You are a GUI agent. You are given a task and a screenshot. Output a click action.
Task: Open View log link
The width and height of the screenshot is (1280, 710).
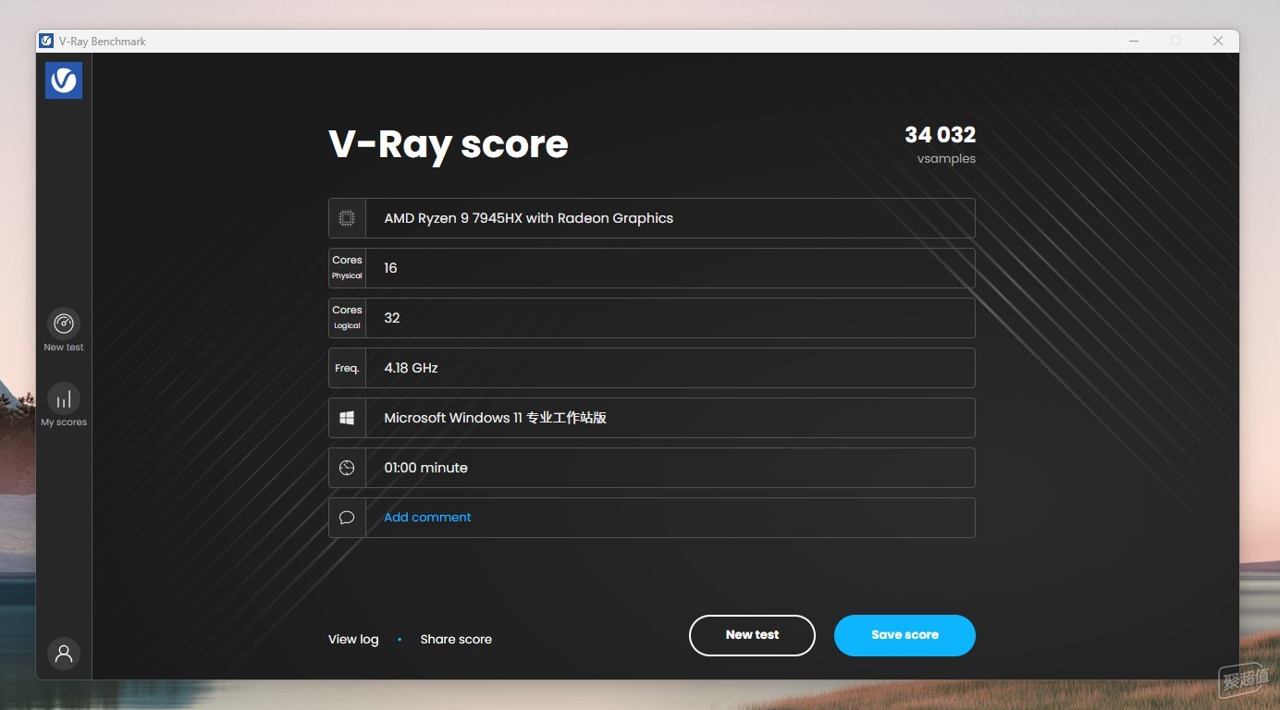(x=353, y=639)
